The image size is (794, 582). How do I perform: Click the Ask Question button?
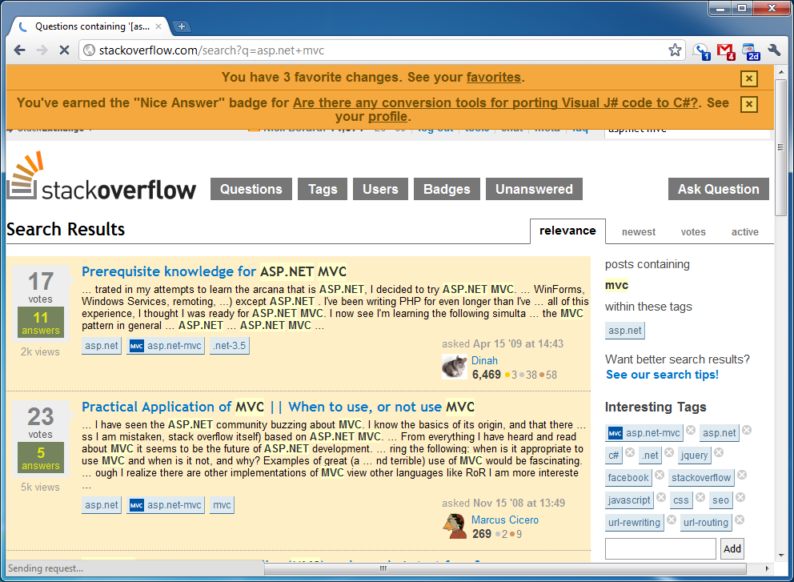(x=718, y=189)
